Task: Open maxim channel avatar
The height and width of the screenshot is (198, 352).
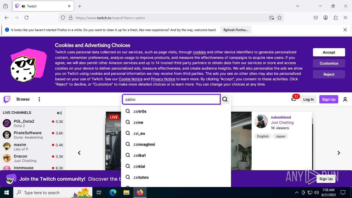Action: point(7,146)
